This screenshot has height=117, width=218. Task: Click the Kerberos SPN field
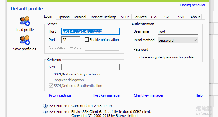tap(90, 67)
